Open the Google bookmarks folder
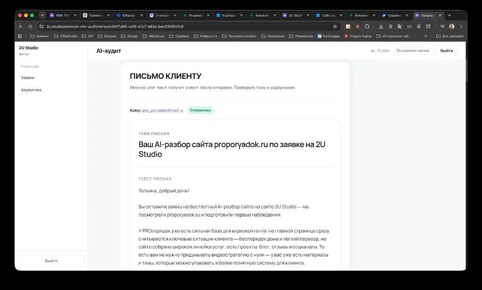The image size is (482, 290). 129,36
